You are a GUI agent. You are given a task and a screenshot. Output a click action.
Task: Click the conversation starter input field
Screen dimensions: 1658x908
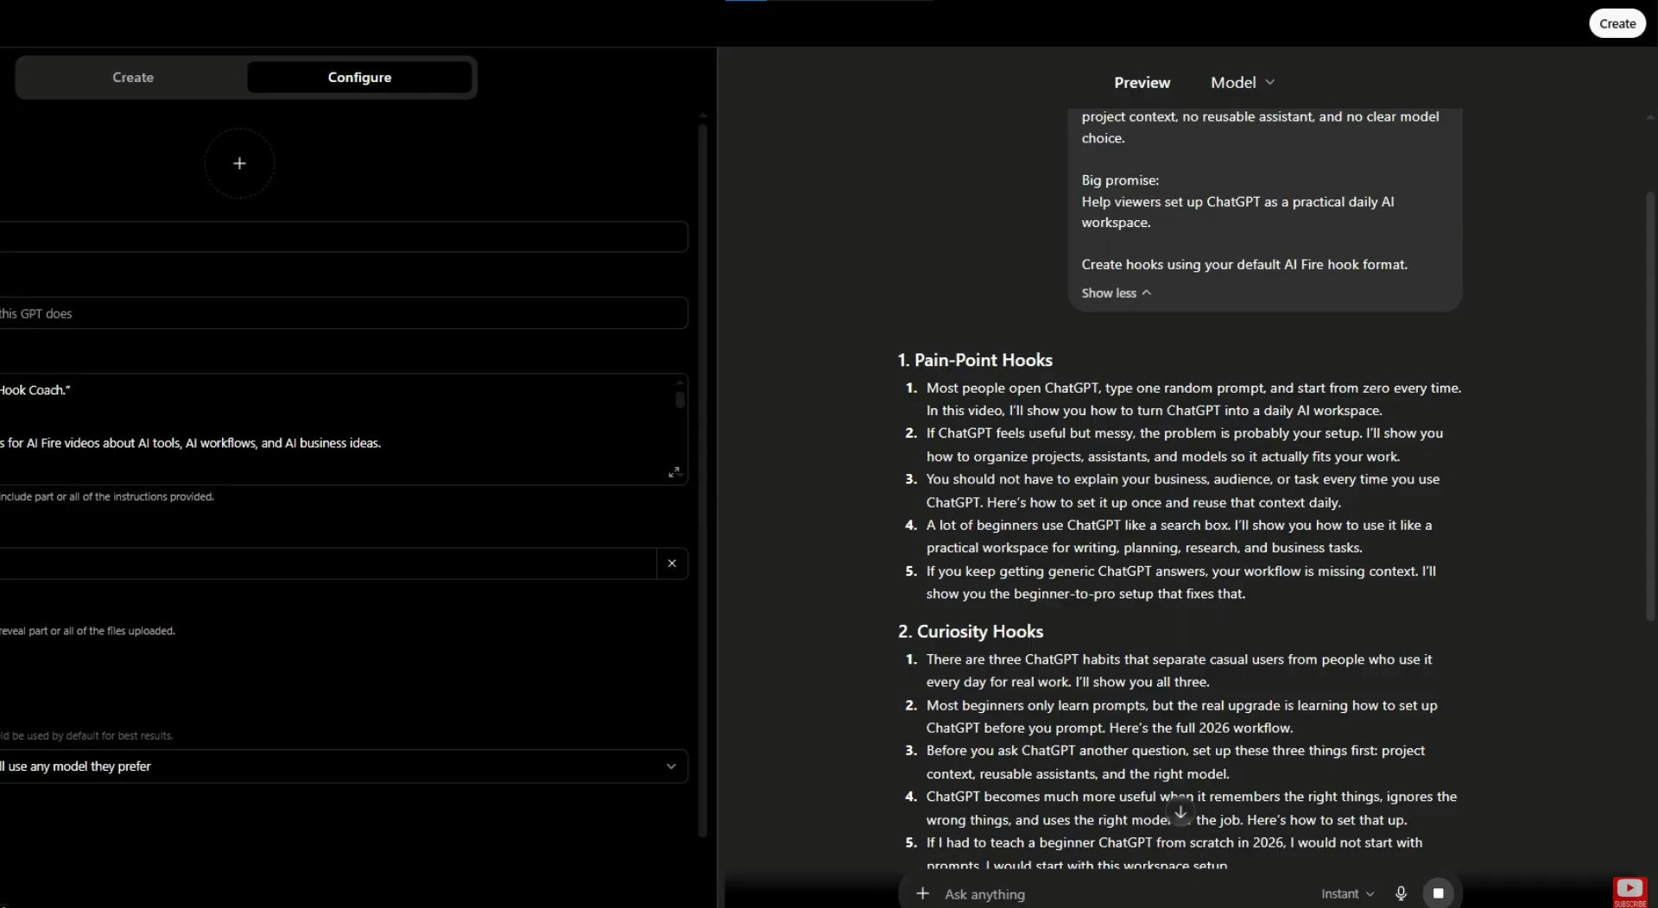click(328, 564)
